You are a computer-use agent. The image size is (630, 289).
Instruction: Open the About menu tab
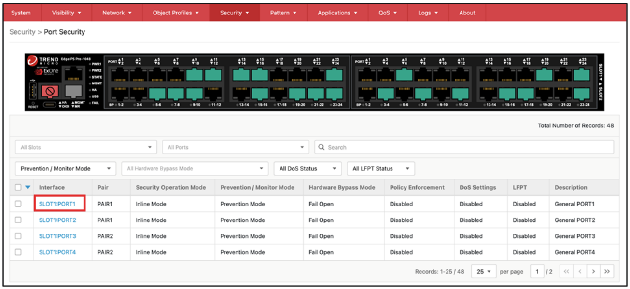467,13
